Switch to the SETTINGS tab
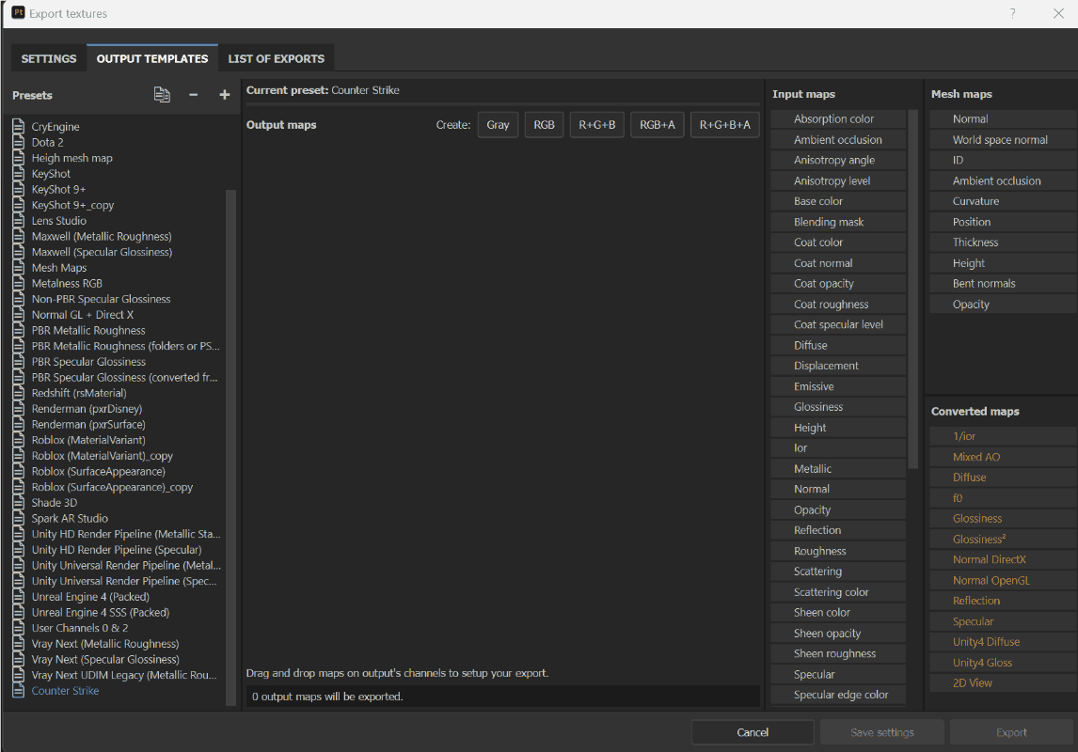This screenshot has height=752, width=1078. coord(48,57)
